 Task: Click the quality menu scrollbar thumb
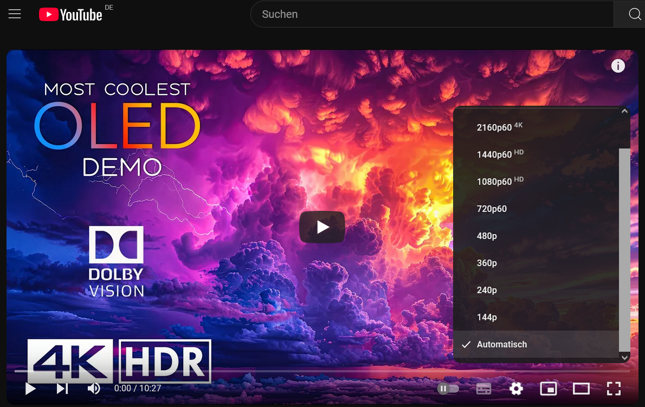tap(624, 250)
